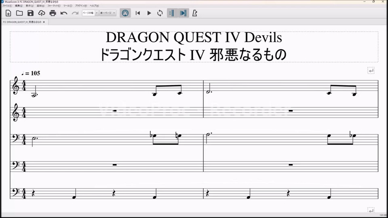Toggle MIDI input button
388x218 pixels.
(x=125, y=13)
